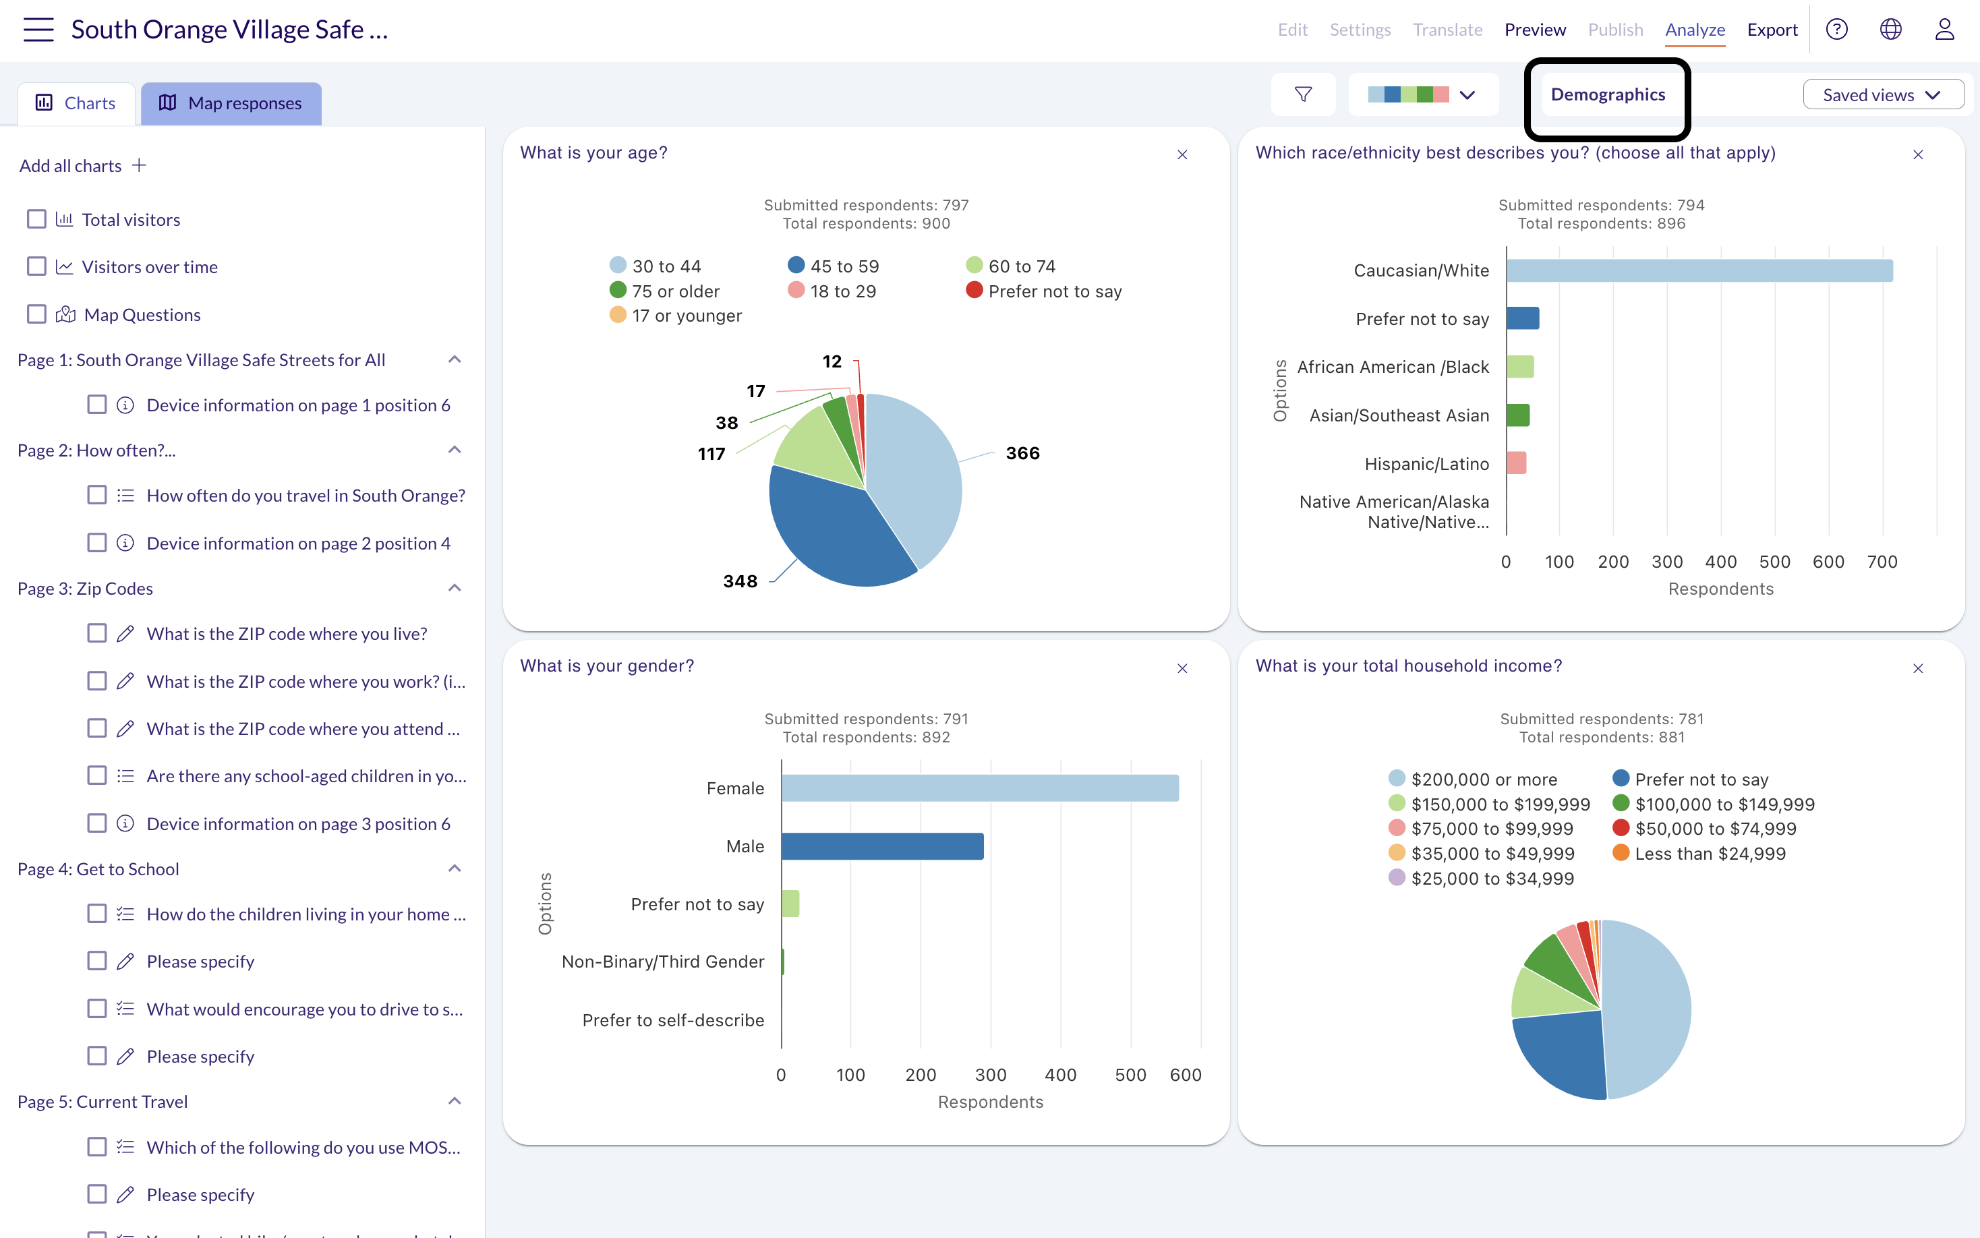Check 'Which of the following do you use MOS' checkbox
This screenshot has height=1238, width=1980.
(96, 1147)
